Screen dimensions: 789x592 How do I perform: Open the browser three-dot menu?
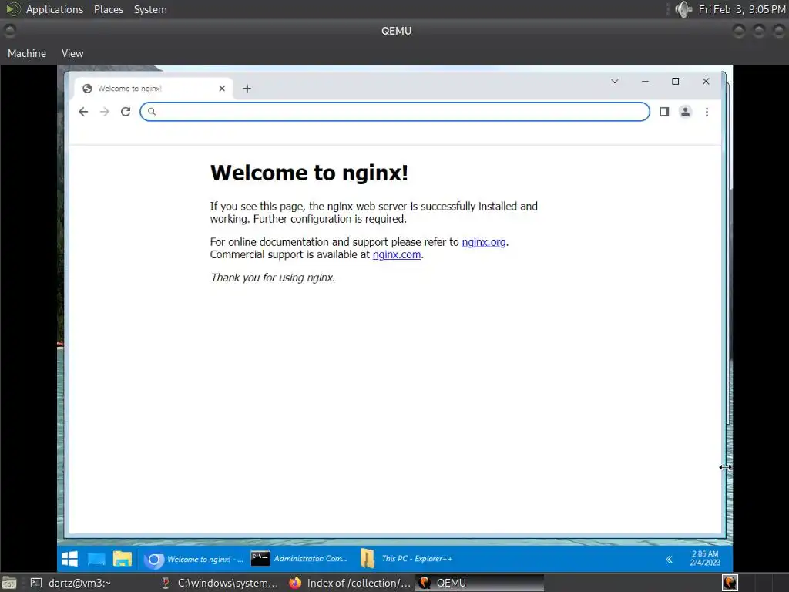click(707, 112)
